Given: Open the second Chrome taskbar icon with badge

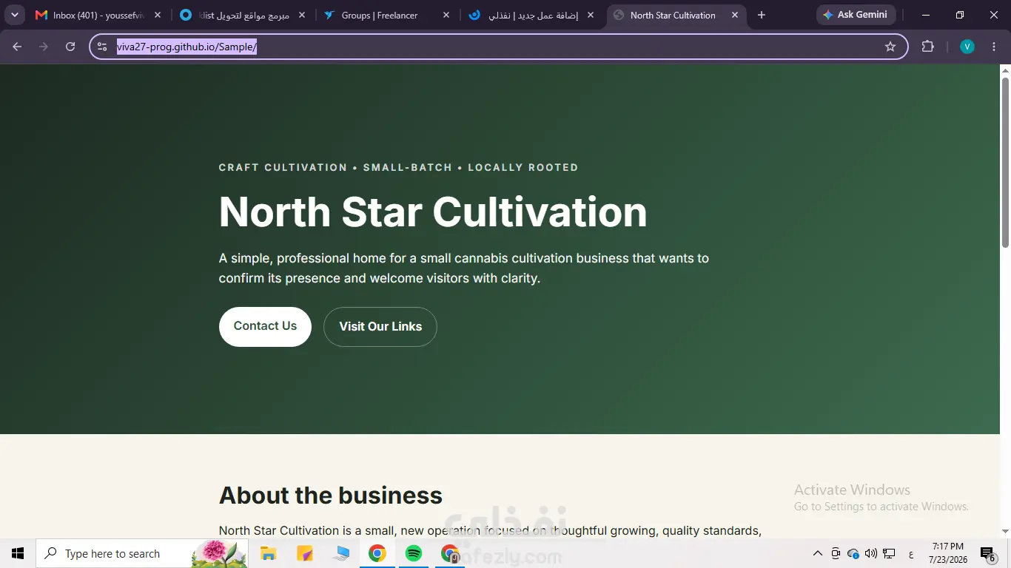Looking at the screenshot, I should (450, 553).
